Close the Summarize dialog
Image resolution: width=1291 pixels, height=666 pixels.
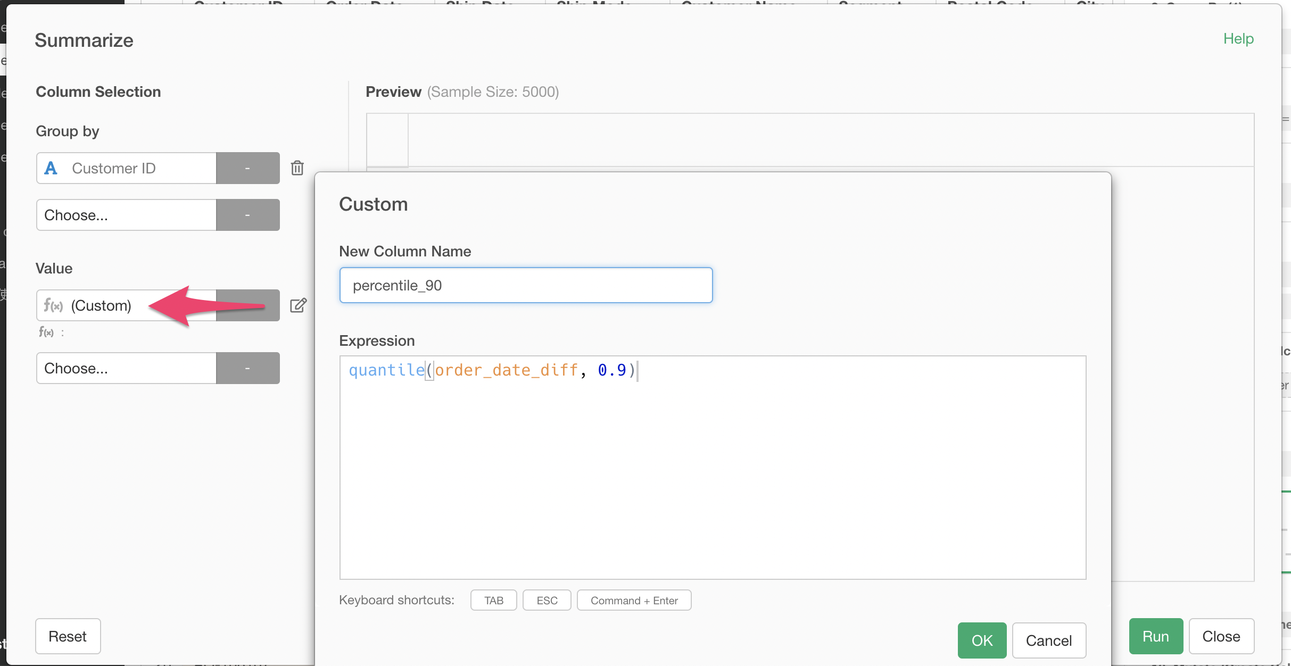click(x=1221, y=636)
